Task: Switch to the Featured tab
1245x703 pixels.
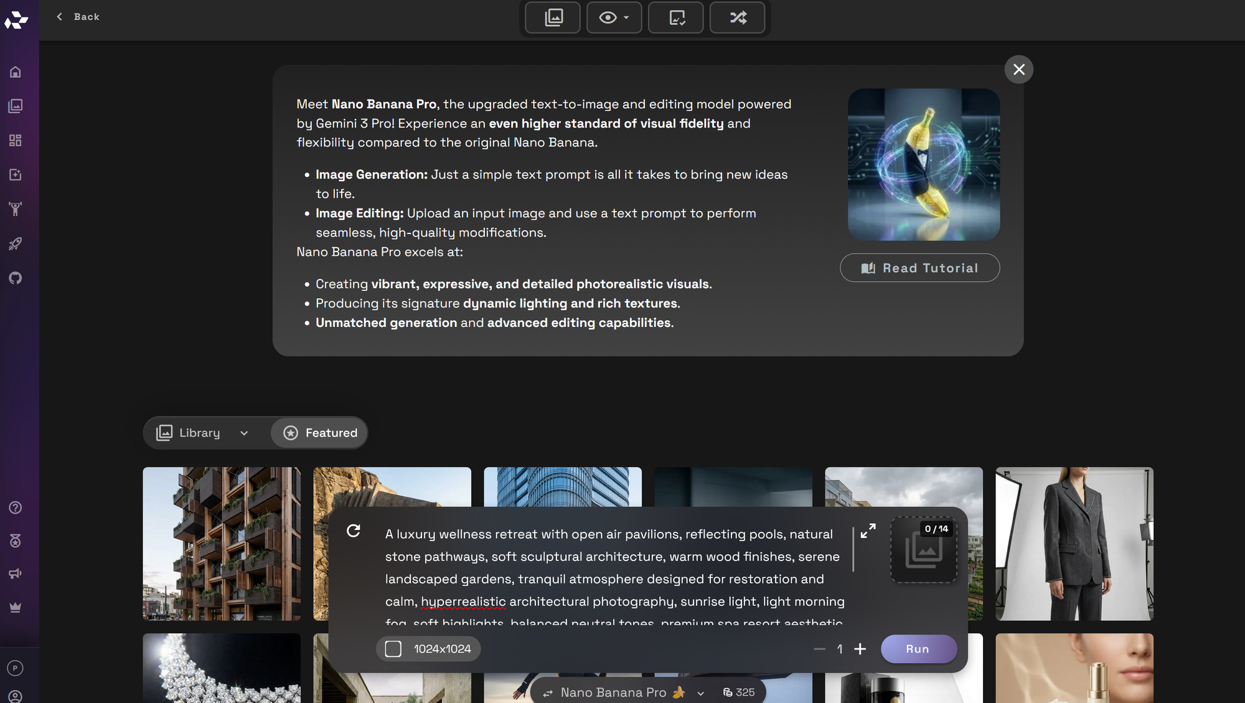Action: [319, 433]
